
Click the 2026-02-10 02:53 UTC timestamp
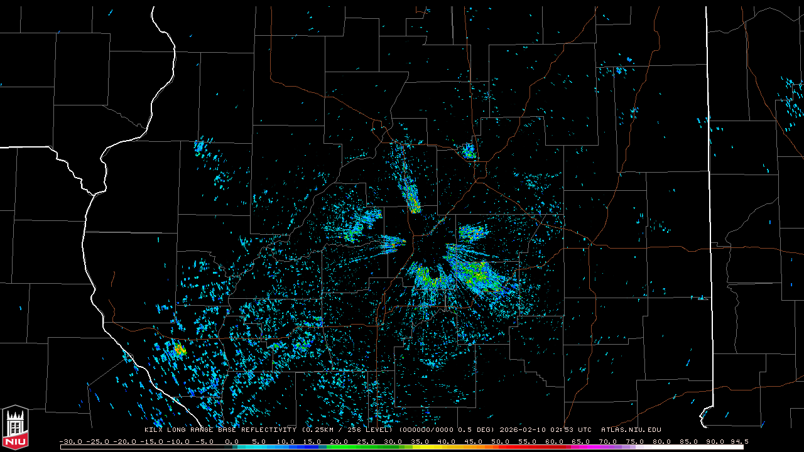(x=545, y=430)
